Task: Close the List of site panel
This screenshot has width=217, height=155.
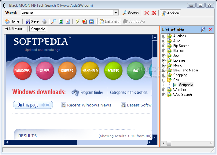Action: pyautogui.click(x=210, y=30)
